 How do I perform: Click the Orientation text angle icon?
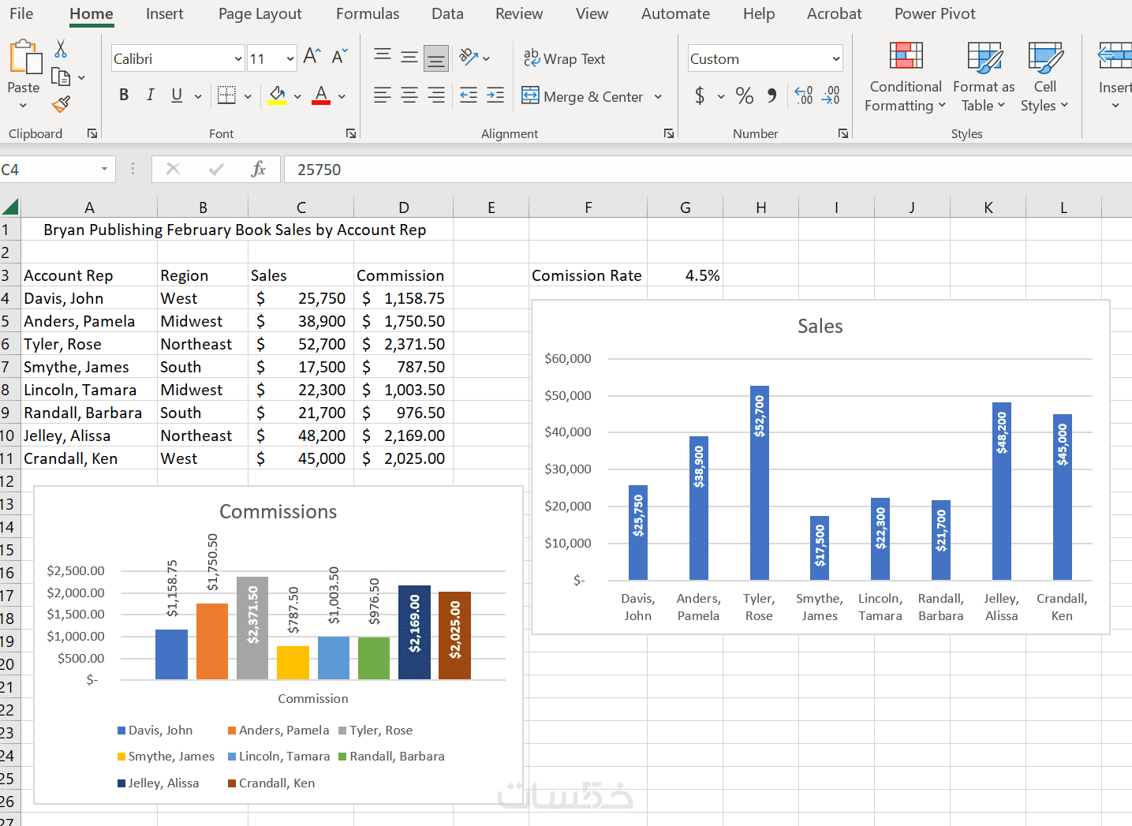pos(469,57)
